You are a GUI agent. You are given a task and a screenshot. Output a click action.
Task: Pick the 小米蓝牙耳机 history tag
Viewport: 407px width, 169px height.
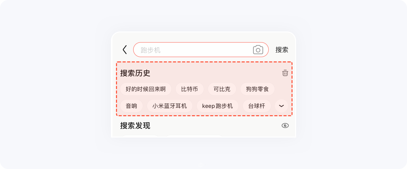(170, 106)
